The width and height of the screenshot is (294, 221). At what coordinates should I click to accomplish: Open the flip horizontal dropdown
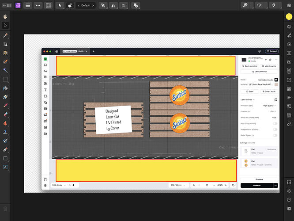[113, 5]
